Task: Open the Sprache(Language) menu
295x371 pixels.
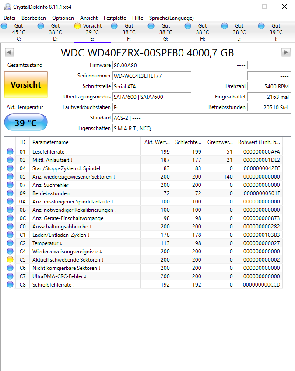Action: 172,18
